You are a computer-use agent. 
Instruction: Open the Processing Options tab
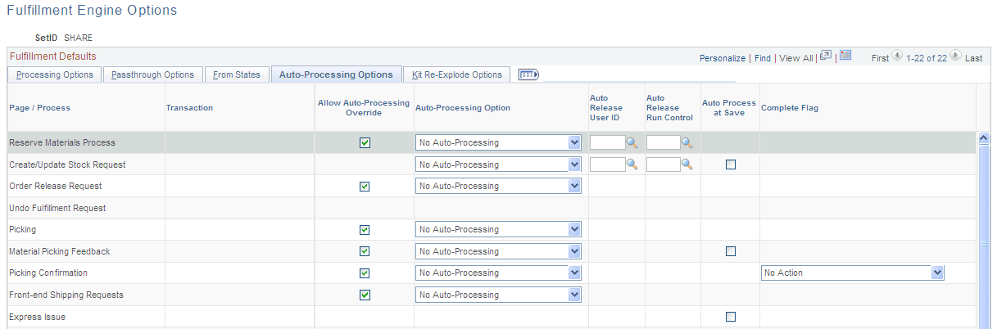55,74
